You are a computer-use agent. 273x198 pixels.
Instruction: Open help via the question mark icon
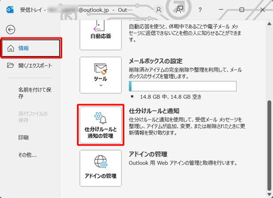[200, 10]
